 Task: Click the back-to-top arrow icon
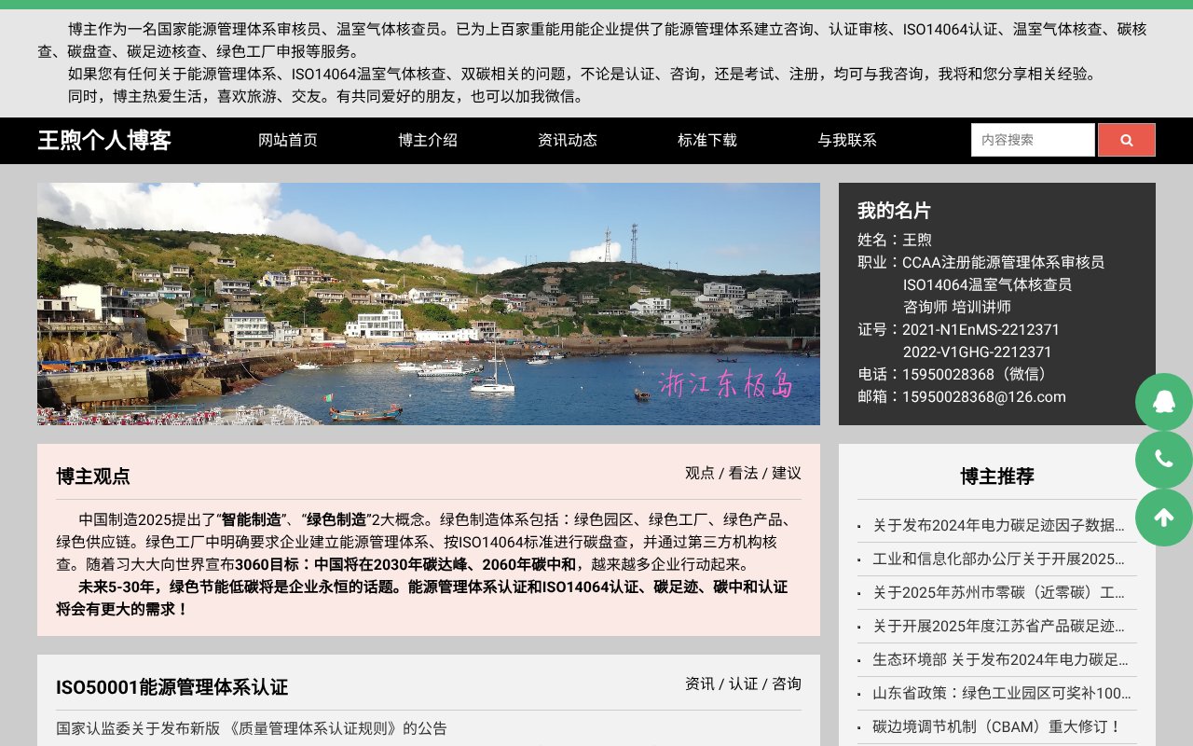(1163, 517)
